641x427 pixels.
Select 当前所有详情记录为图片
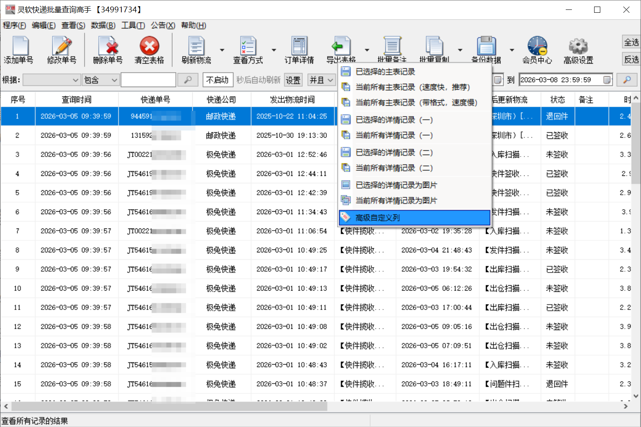[x=415, y=201]
